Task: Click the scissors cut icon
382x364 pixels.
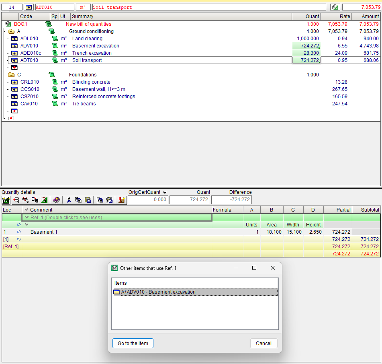Action: (69, 200)
